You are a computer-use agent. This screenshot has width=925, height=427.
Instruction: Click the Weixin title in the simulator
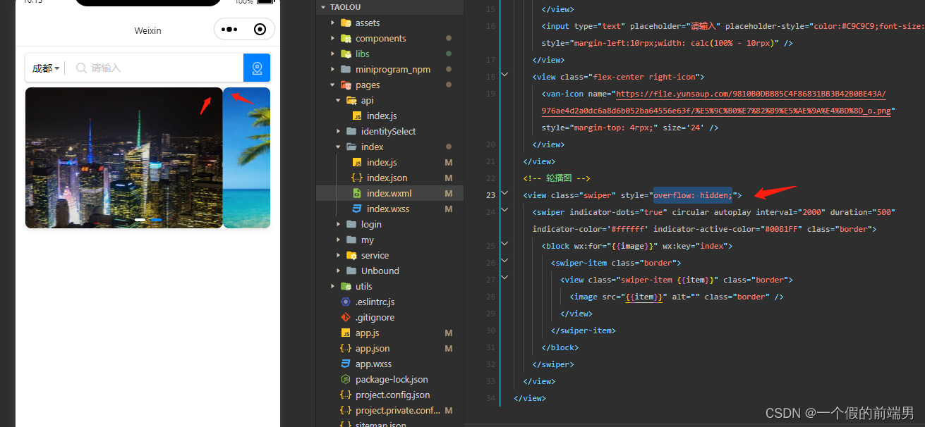pos(148,30)
